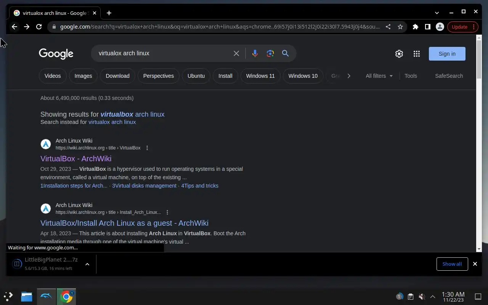Image resolution: width=488 pixels, height=305 pixels.
Task: Open options for Install_Arch_Linux result
Action: click(167, 212)
